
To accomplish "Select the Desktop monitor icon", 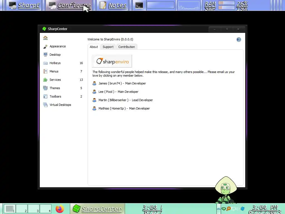I will click(x=45, y=55).
